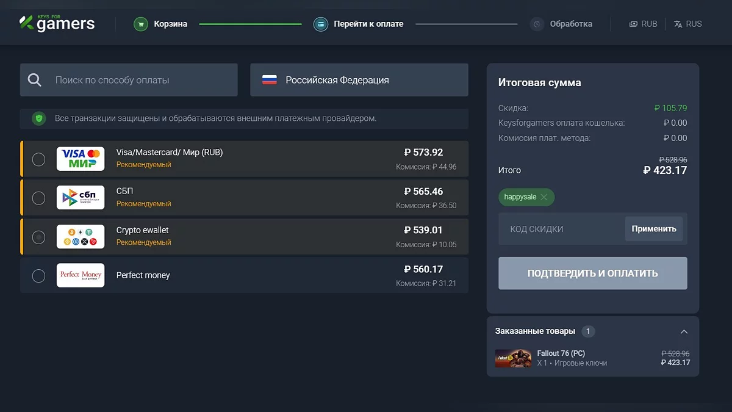This screenshot has width=732, height=412.
Task: Remove the happysale promo code
Action: [544, 197]
